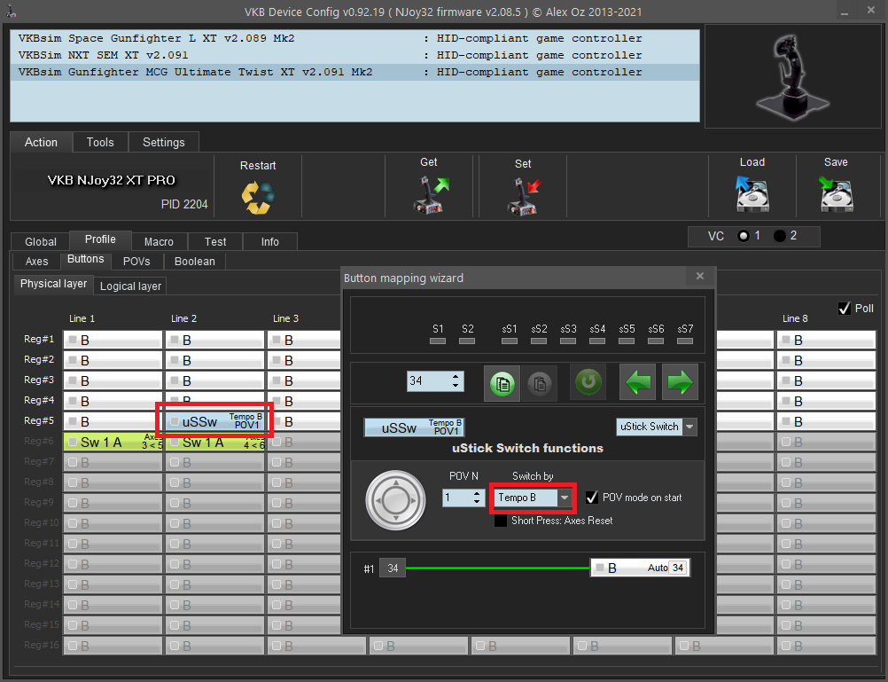Enable Short Press: Axes Reset checkbox

pyautogui.click(x=501, y=521)
